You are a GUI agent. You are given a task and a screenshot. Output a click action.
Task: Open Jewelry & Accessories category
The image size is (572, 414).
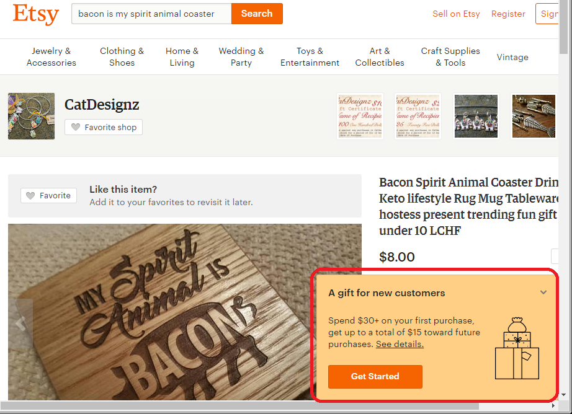pyautogui.click(x=51, y=57)
